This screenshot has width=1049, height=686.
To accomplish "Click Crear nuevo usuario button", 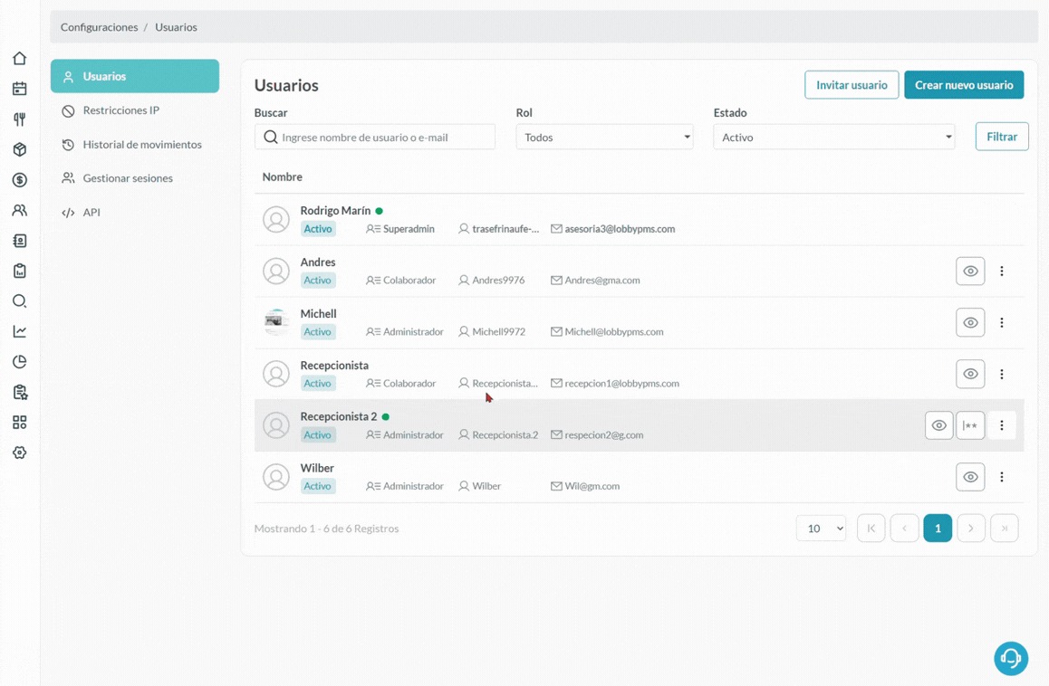I will click(x=964, y=85).
